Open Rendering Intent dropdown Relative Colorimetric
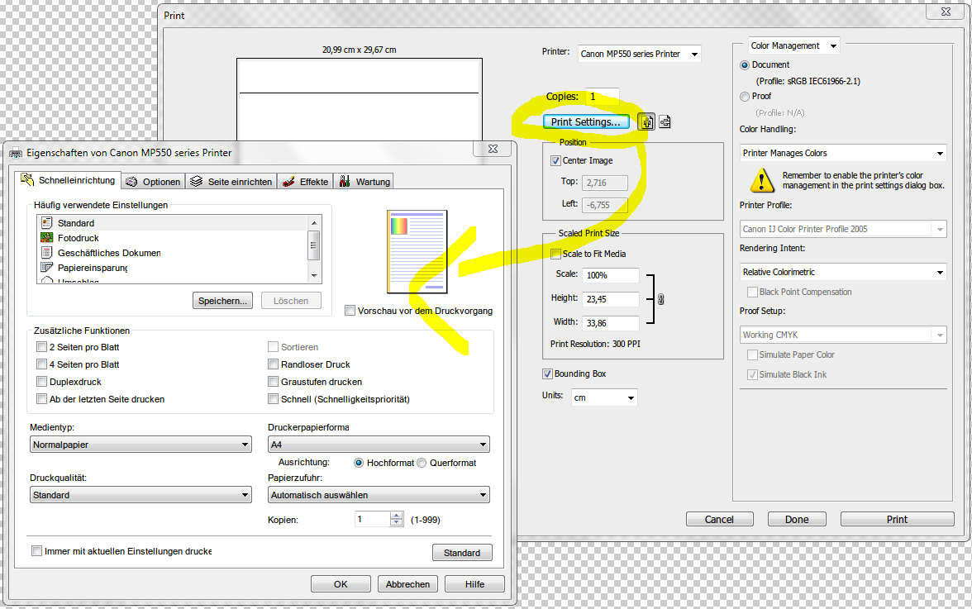The height and width of the screenshot is (609, 972). point(843,272)
